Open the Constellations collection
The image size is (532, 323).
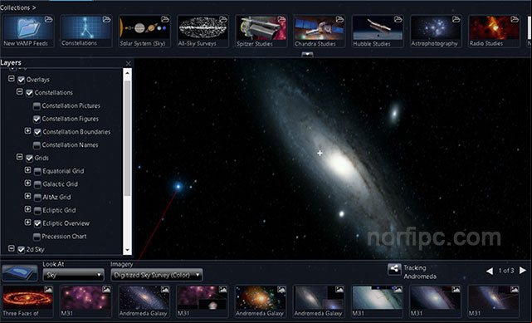(86, 31)
